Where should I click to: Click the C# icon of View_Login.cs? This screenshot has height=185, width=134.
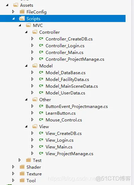click(x=41, y=140)
